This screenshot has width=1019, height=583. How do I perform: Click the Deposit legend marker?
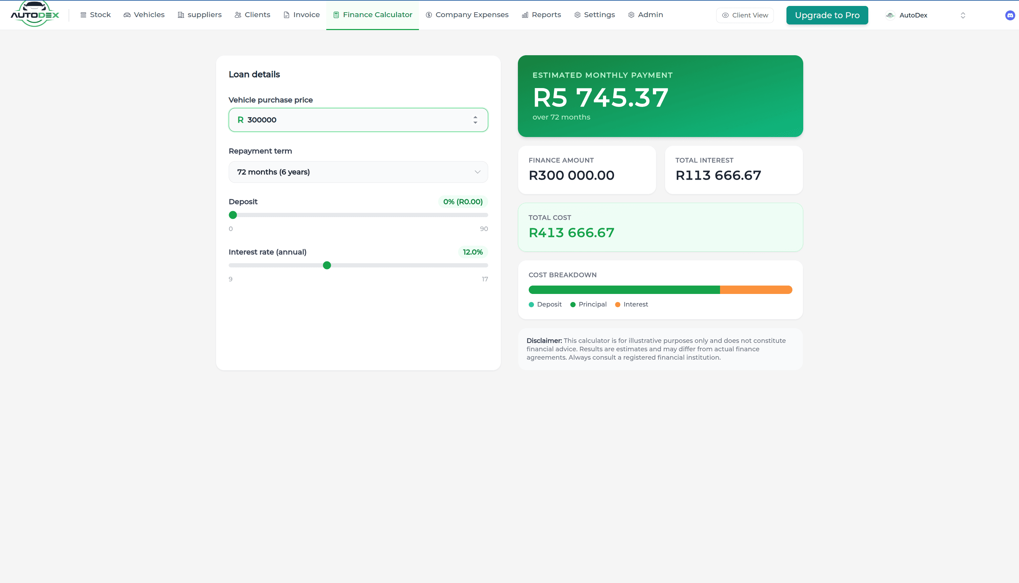point(532,304)
